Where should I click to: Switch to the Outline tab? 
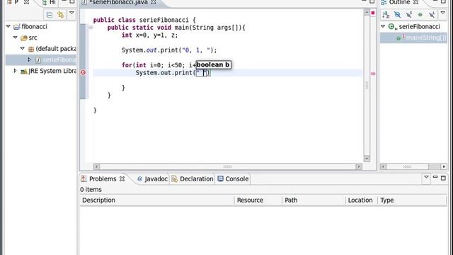pyautogui.click(x=399, y=2)
